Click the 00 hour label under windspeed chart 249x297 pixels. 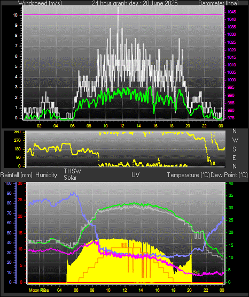[221, 126]
